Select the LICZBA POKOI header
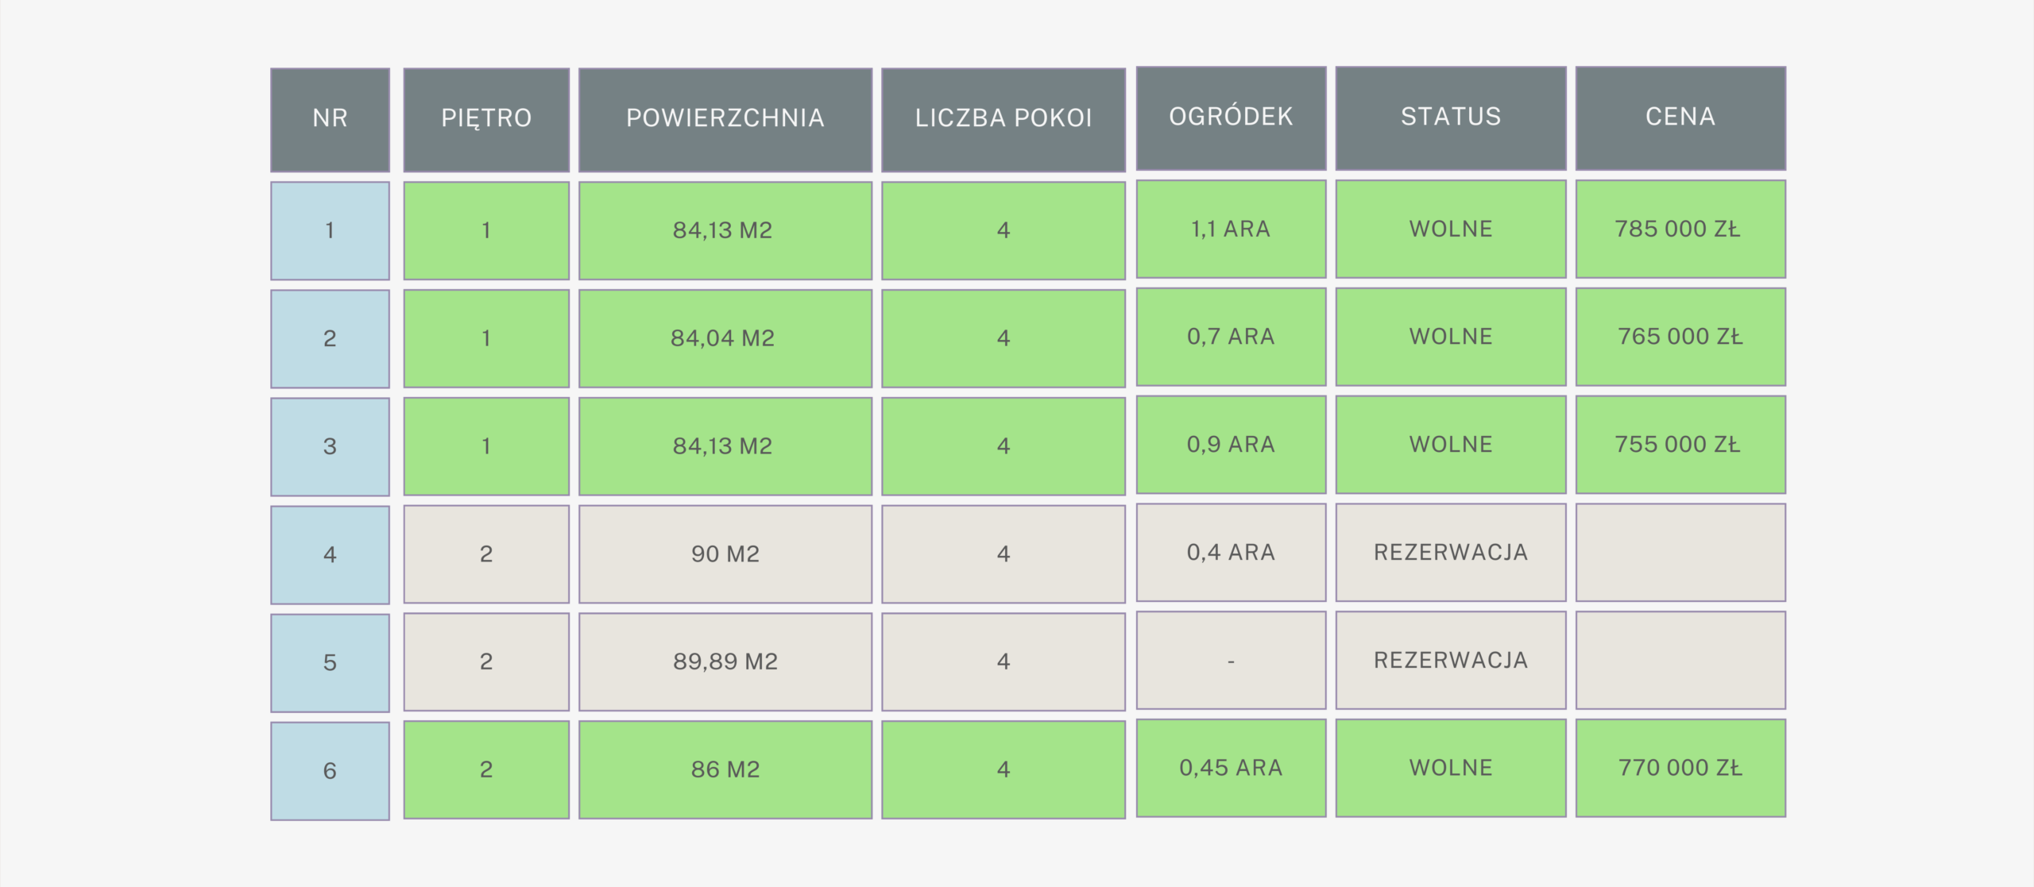The width and height of the screenshot is (2034, 887). [x=1003, y=119]
